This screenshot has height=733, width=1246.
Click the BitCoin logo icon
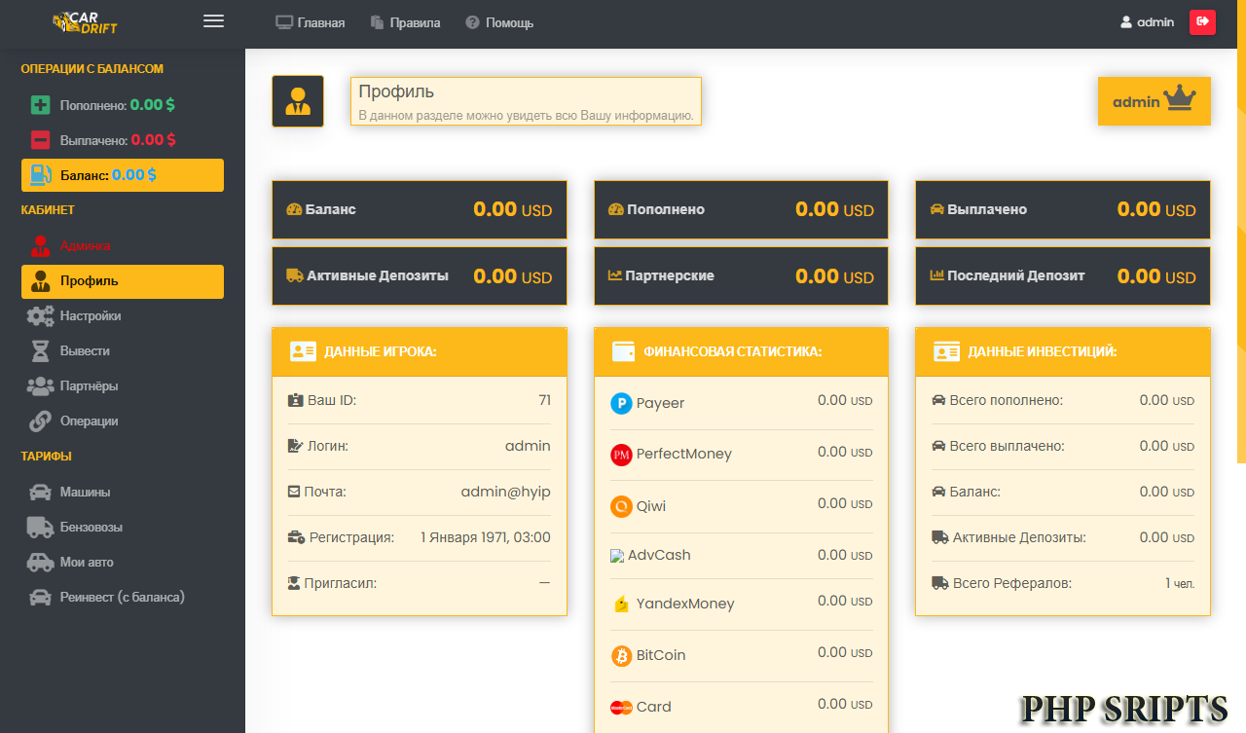coord(621,656)
